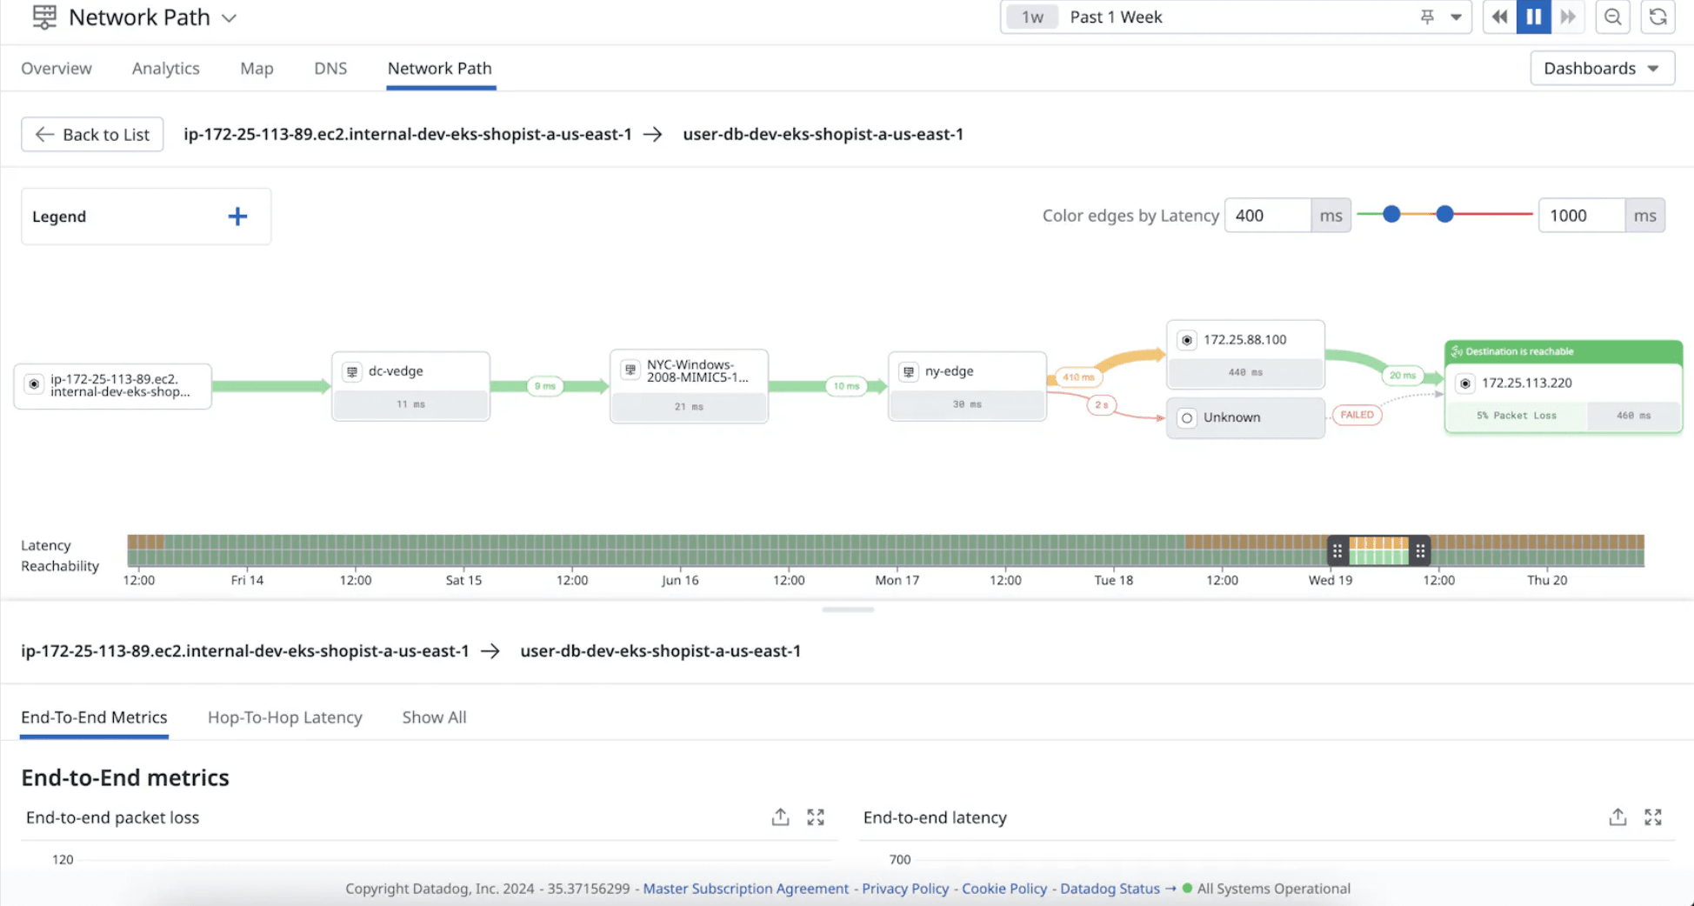Edit the 1000 ms upper latency field
The width and height of the screenshot is (1694, 906).
1581,216
